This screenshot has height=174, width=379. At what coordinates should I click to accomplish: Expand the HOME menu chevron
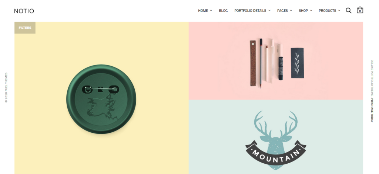pyautogui.click(x=211, y=11)
